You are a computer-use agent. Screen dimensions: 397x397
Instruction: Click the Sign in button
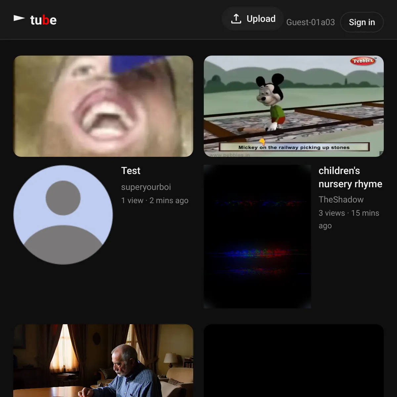[x=362, y=22]
